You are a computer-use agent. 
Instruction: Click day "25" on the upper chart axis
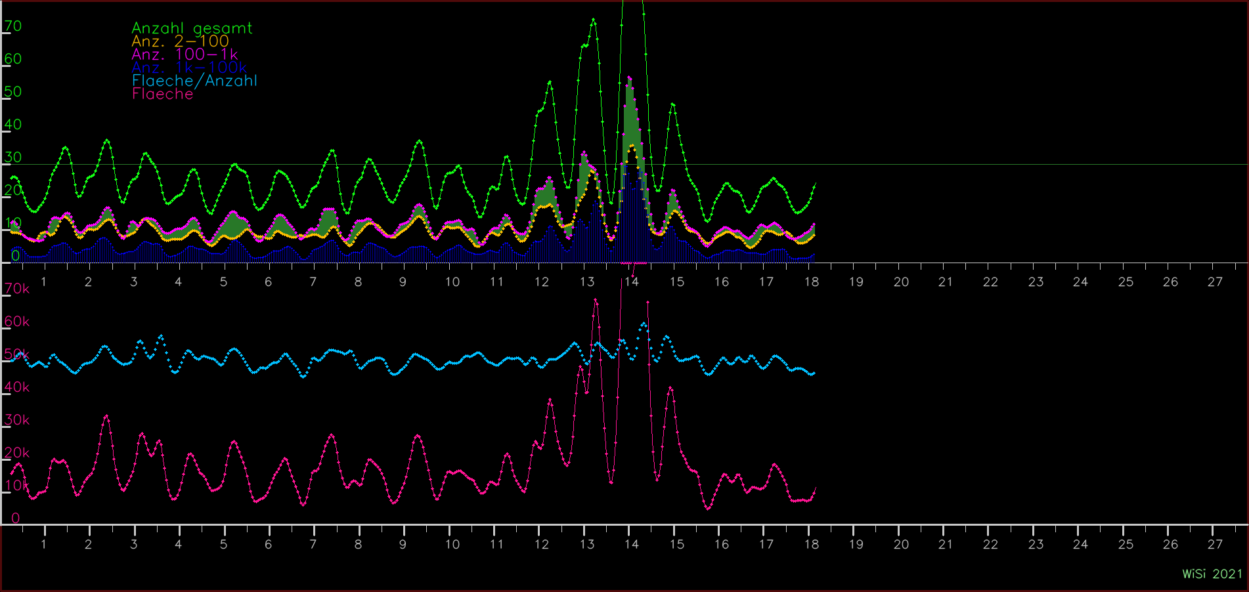1126,282
